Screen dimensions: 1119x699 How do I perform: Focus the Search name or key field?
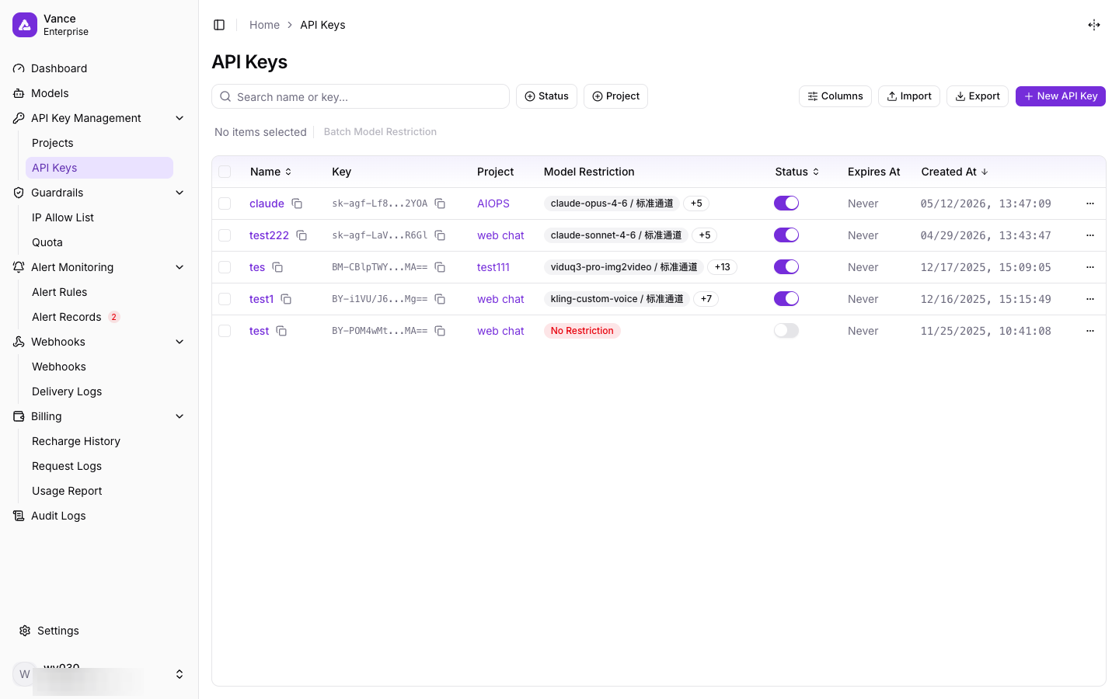[361, 96]
